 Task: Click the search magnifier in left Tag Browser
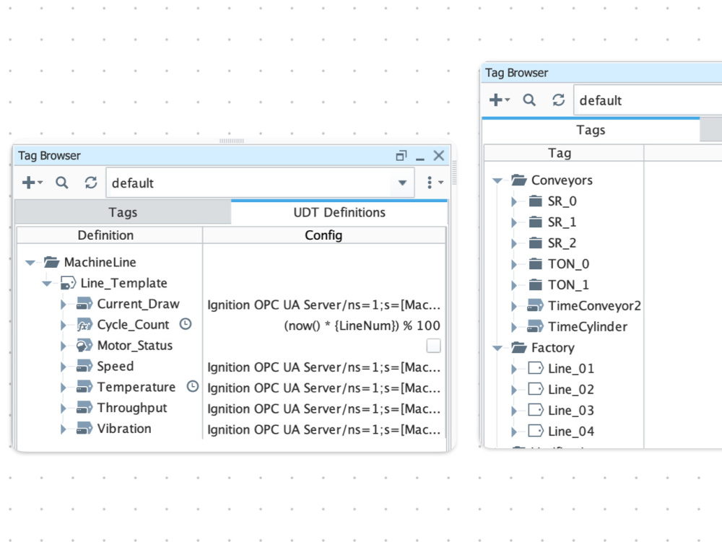point(61,183)
